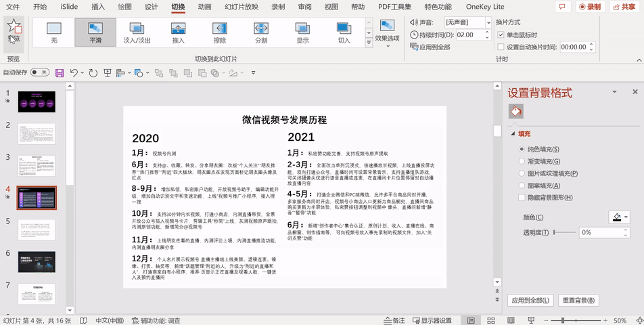The height and width of the screenshot is (325, 644).
Task: Switch to the 动画 tab
Action: 204,7
